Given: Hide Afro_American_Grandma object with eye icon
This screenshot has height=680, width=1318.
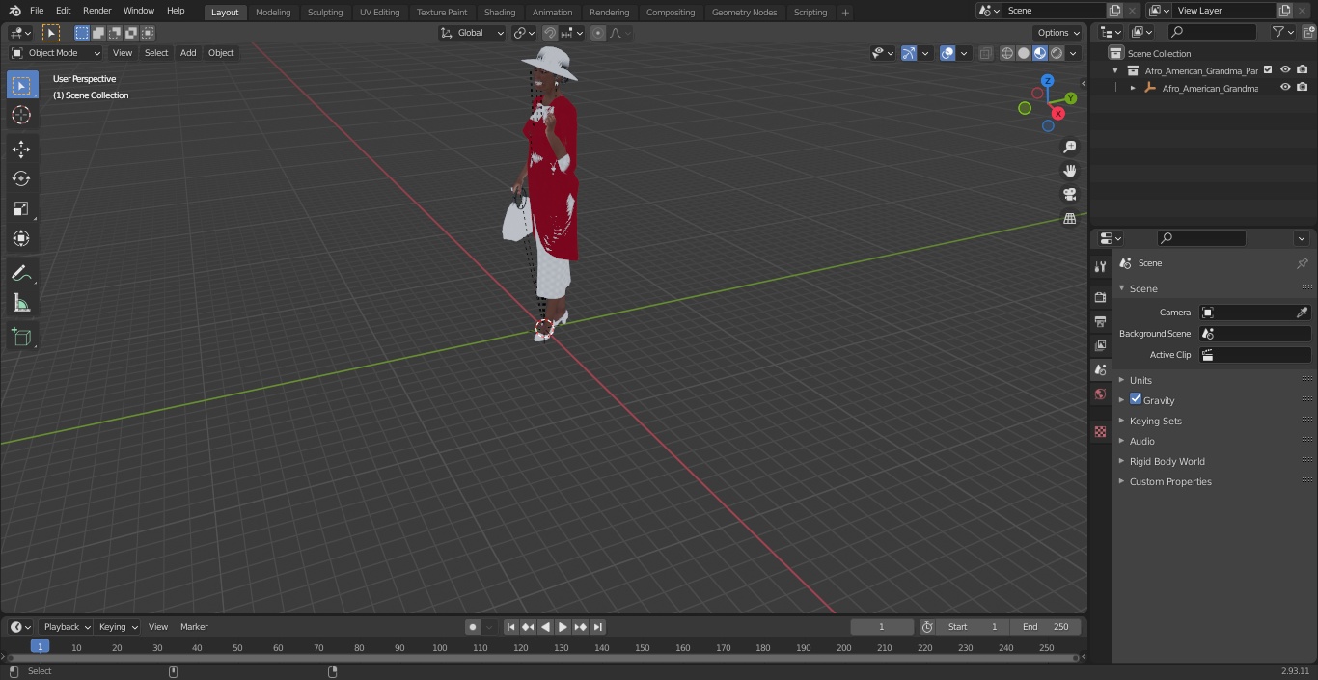Looking at the screenshot, I should pyautogui.click(x=1285, y=87).
